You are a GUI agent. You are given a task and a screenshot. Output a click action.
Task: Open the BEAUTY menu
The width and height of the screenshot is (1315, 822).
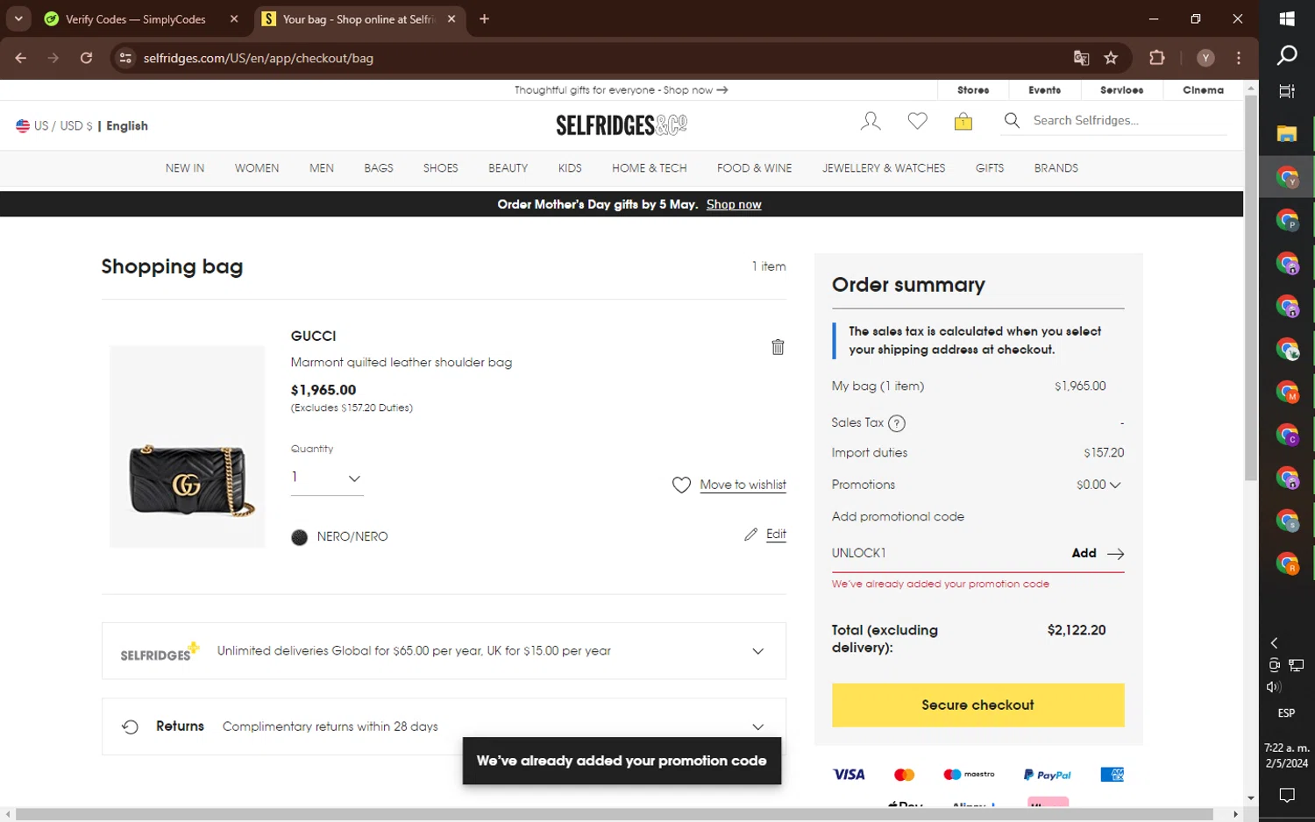coord(508,168)
